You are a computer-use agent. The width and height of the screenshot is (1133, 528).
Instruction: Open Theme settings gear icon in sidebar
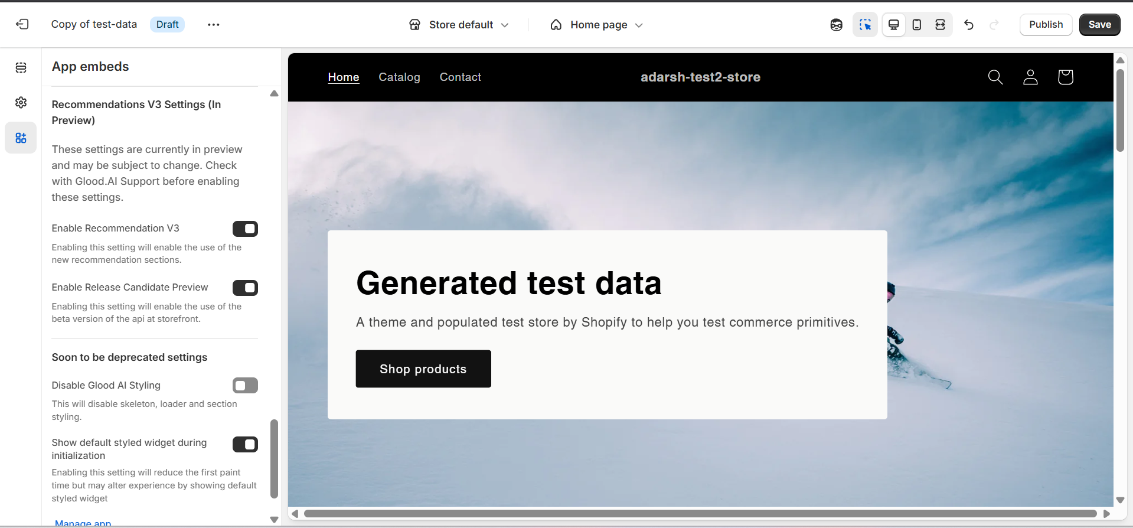(21, 102)
